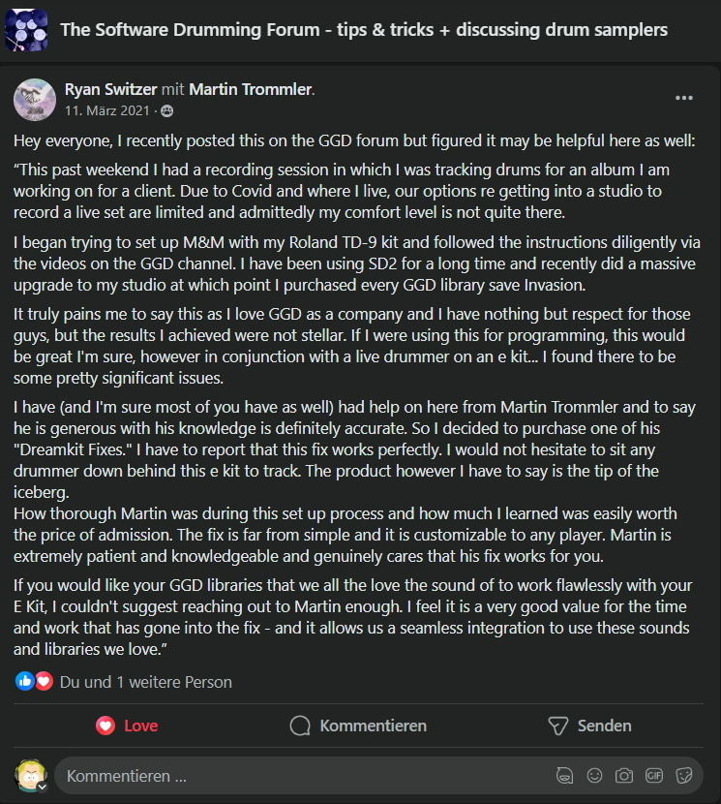Open the emoji picker in comment box

[x=594, y=776]
